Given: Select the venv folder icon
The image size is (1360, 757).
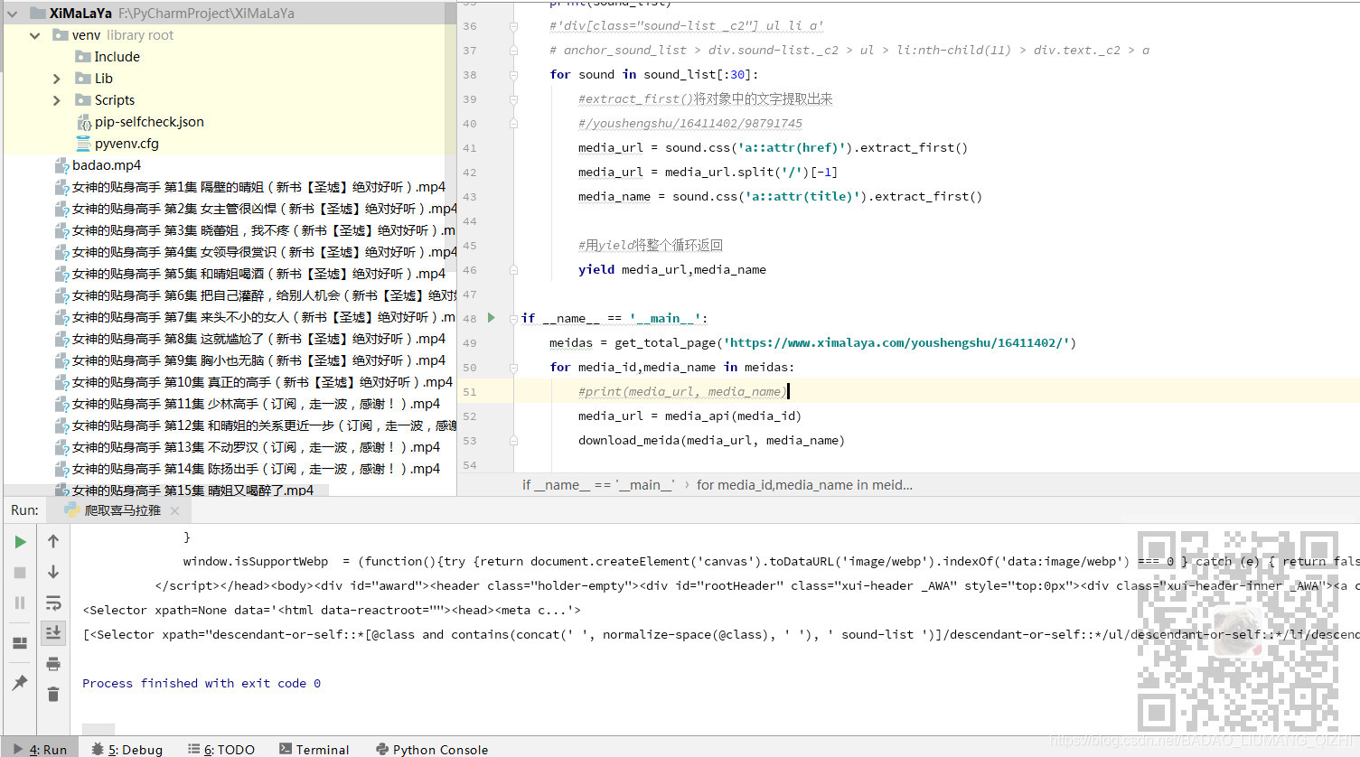Looking at the screenshot, I should [x=61, y=35].
